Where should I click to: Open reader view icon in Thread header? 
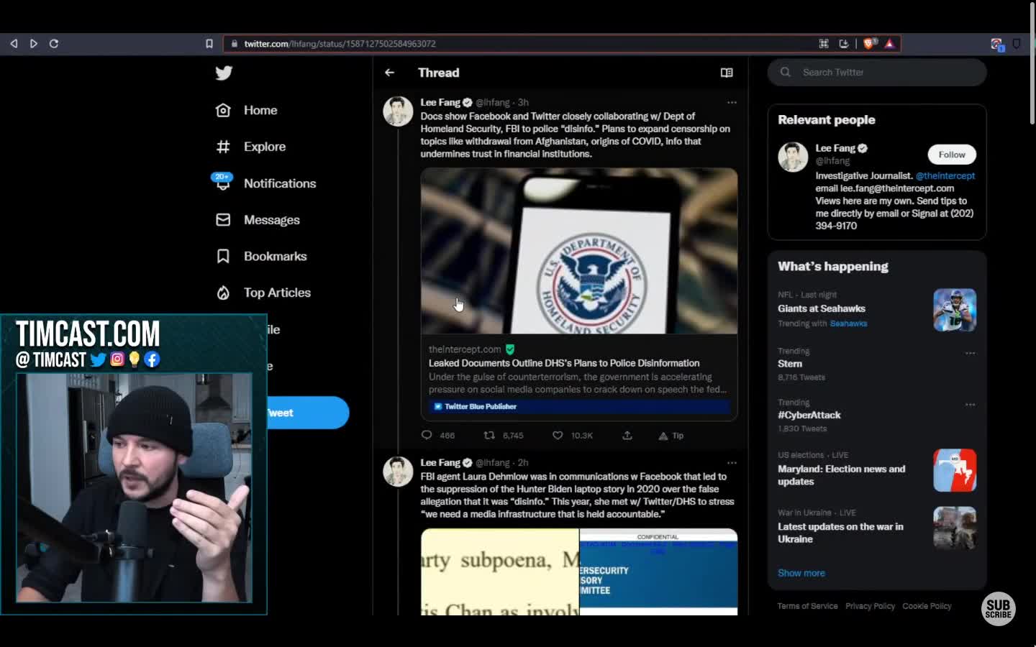pos(727,73)
